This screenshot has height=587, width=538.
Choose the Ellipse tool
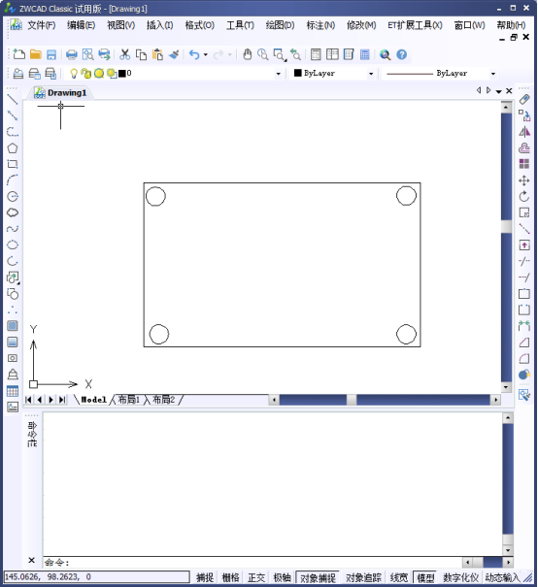(13, 245)
